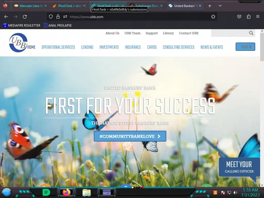
Task: Open a new tab with the plus button
Action: pyautogui.click(x=210, y=6)
